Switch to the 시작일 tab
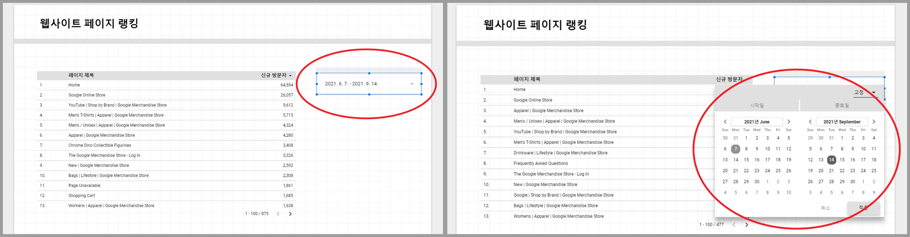The height and width of the screenshot is (237, 910). 757,105
